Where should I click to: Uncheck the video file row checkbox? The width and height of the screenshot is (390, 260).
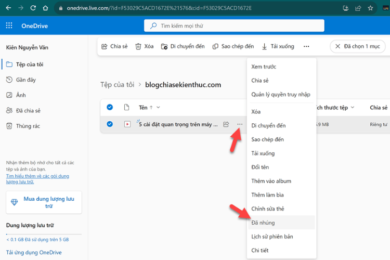click(x=110, y=124)
